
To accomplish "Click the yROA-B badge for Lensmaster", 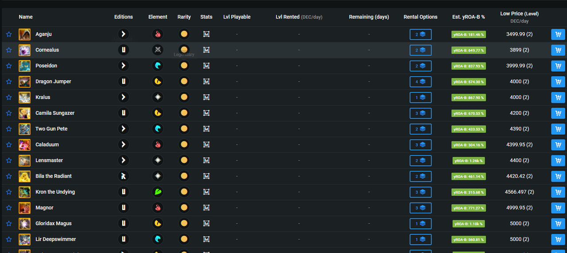I will point(469,160).
